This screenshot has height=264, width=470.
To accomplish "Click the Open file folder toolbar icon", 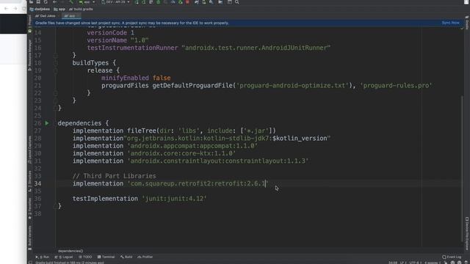I will (x=31, y=2).
